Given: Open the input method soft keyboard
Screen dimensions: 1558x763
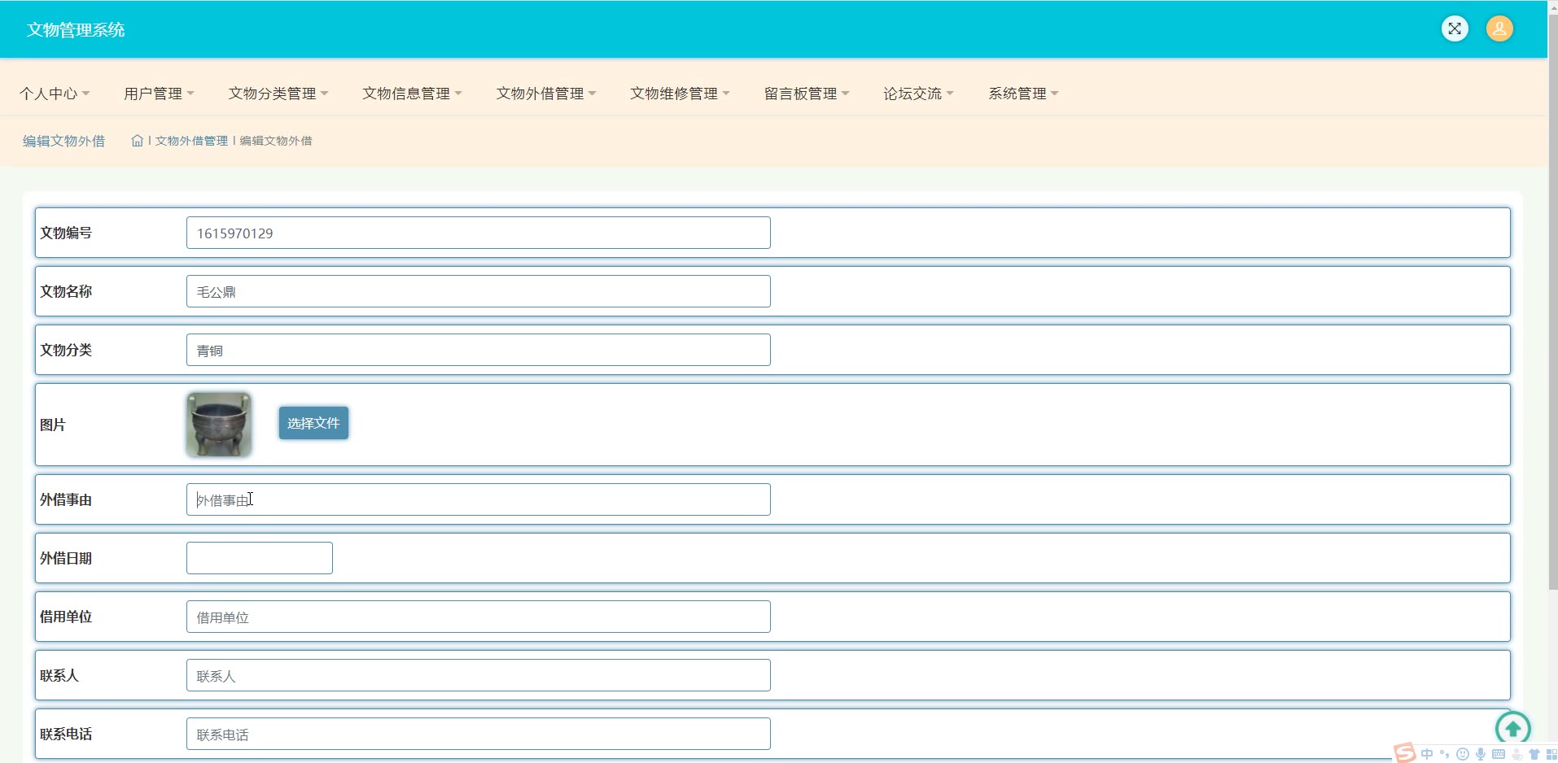Looking at the screenshot, I should coord(1499,754).
